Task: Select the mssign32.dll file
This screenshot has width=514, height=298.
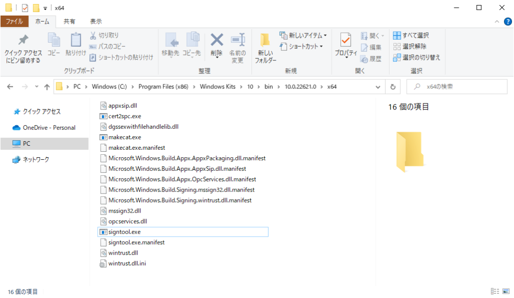Action: click(120, 211)
